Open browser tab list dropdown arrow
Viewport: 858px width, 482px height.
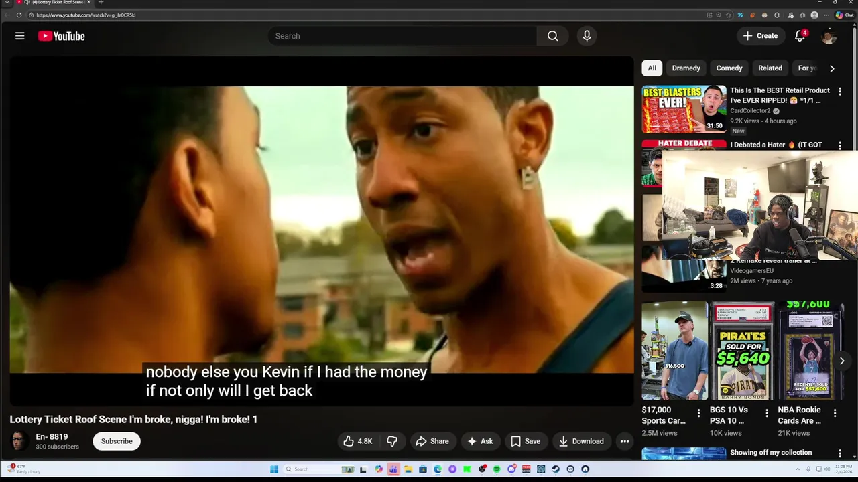pos(7,3)
